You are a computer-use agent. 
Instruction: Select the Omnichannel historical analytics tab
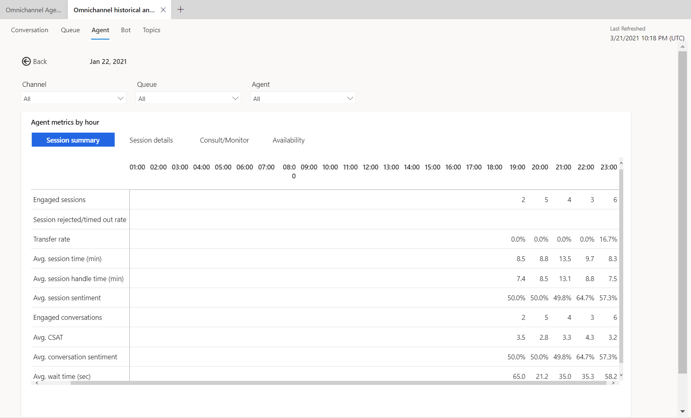(114, 10)
